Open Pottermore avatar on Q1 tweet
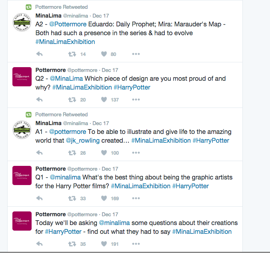This screenshot has width=270, height=253. (22, 175)
